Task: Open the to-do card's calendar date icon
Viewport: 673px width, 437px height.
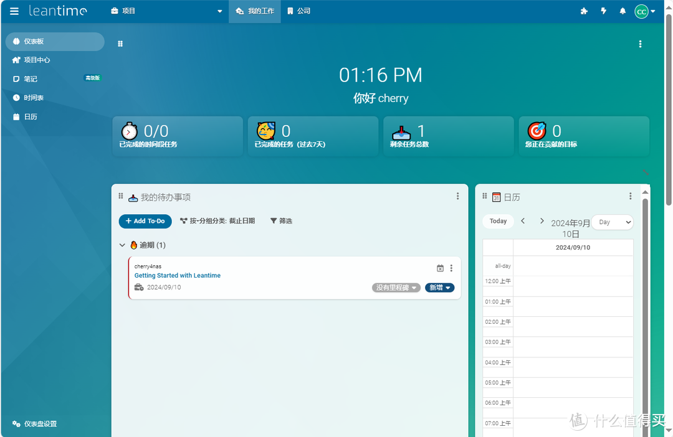Action: (x=440, y=268)
